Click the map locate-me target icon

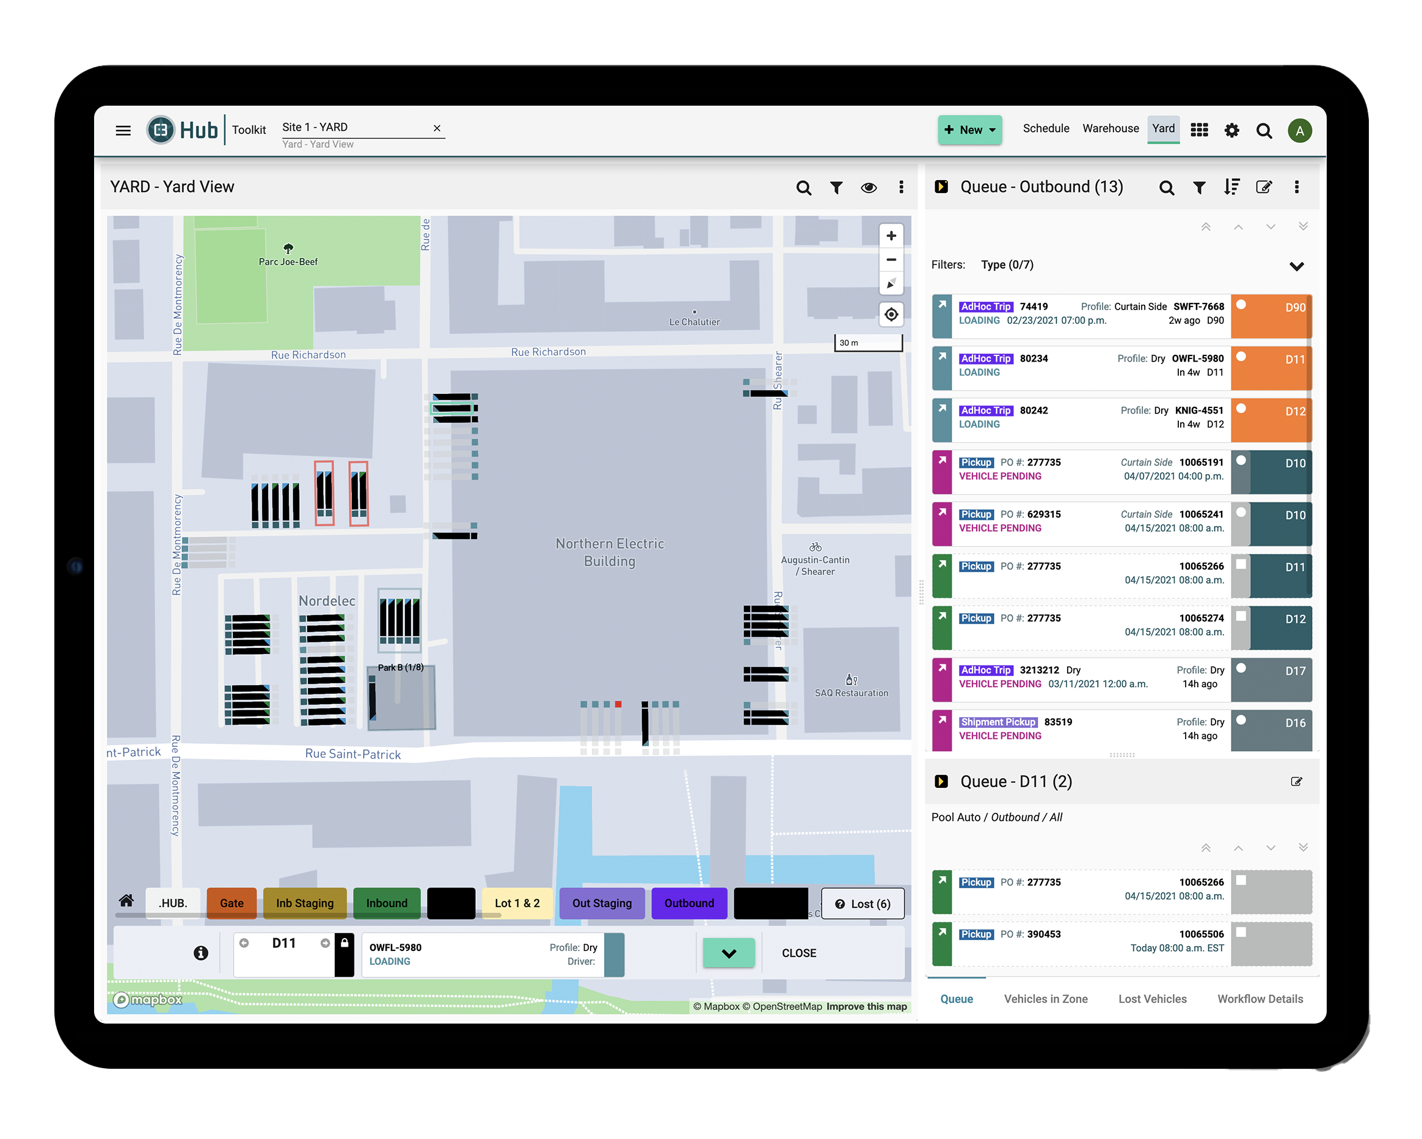[891, 315]
